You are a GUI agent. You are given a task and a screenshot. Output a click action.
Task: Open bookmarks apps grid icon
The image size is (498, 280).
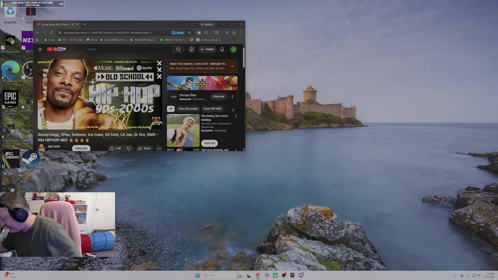tap(37, 40)
